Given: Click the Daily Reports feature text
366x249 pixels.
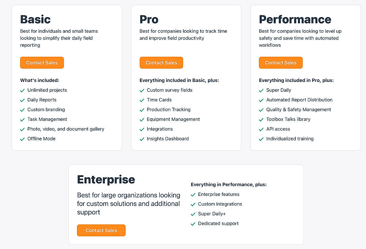Looking at the screenshot, I should [42, 100].
